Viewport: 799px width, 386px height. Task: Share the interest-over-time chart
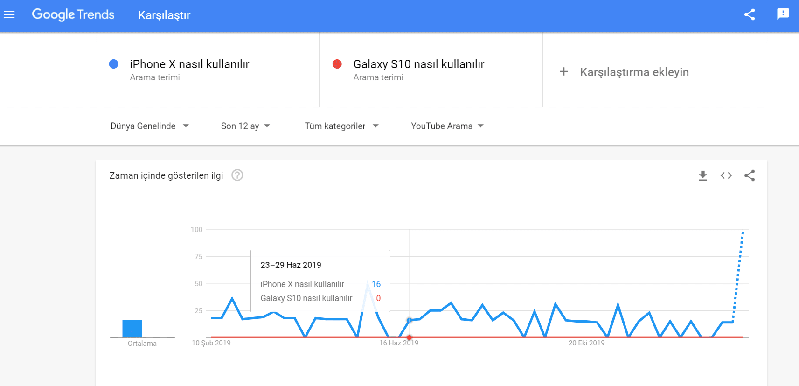750,175
